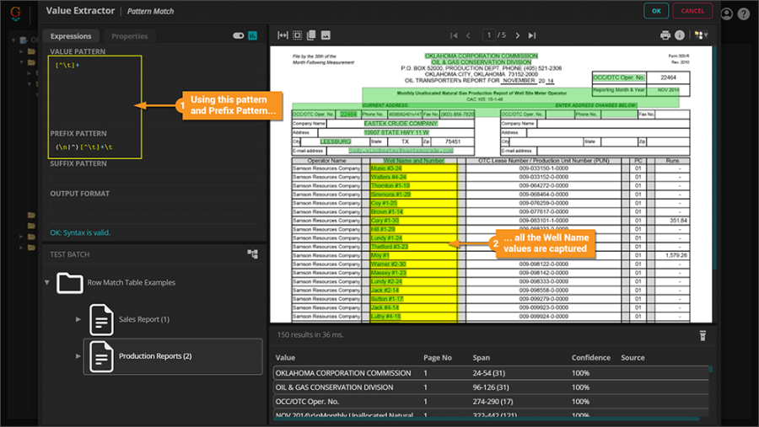The height and width of the screenshot is (427, 759).
Task: Expand the Production Reports (2) document node
Action: pos(78,356)
